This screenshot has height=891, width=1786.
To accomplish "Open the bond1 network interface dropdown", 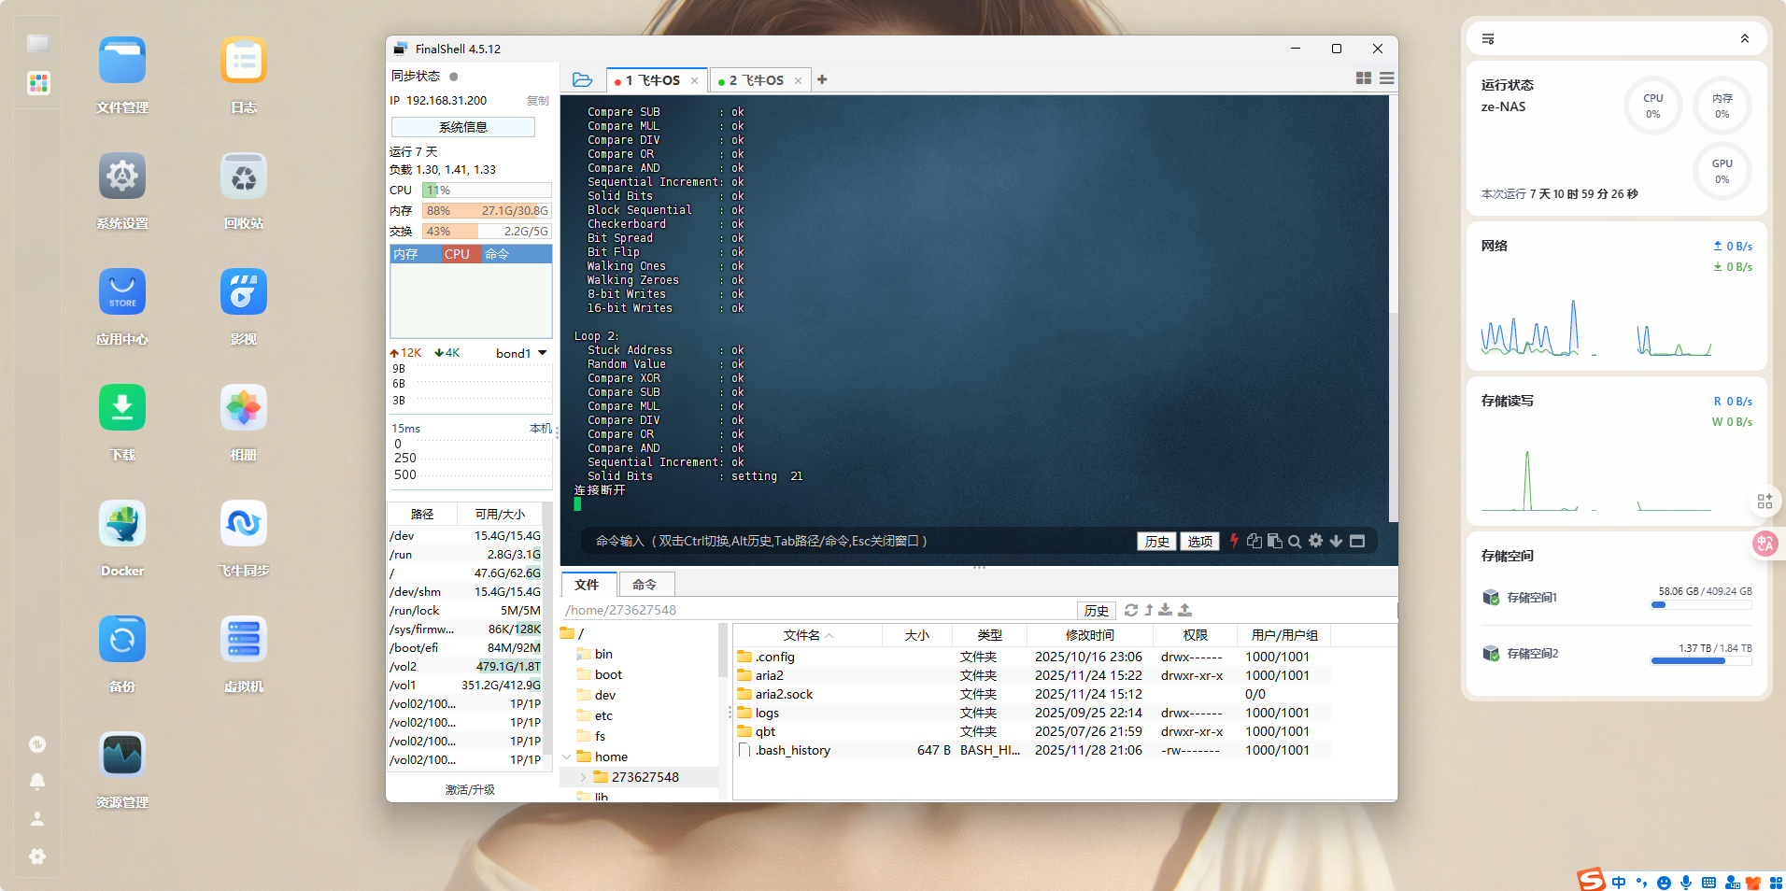I will [x=521, y=353].
